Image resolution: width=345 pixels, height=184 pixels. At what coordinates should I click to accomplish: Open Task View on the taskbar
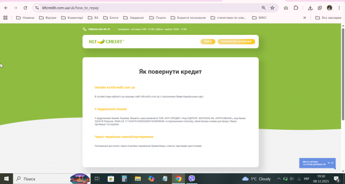97,179
